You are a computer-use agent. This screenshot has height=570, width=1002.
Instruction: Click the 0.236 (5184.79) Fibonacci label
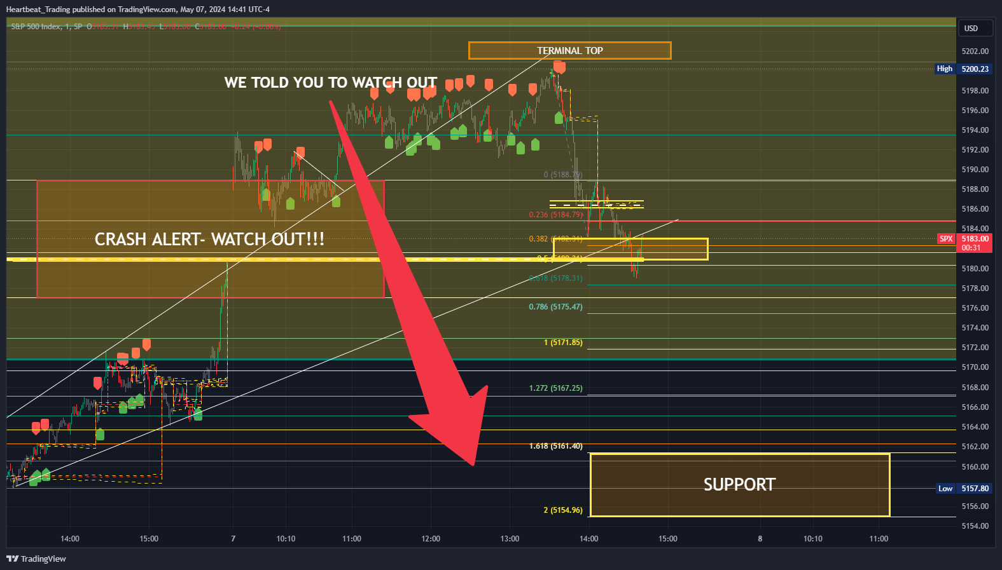pyautogui.click(x=555, y=215)
